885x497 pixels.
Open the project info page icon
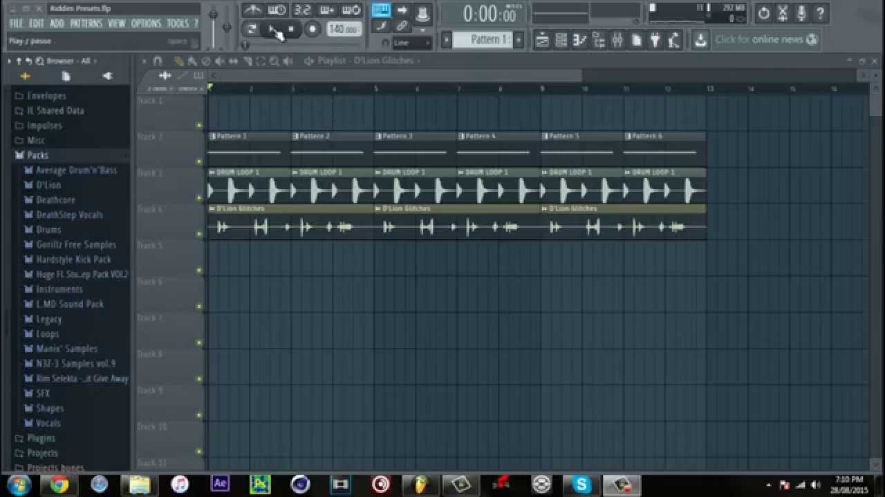(x=637, y=40)
